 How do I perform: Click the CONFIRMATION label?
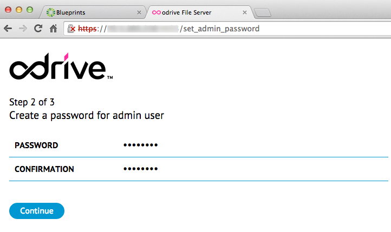coord(44,169)
